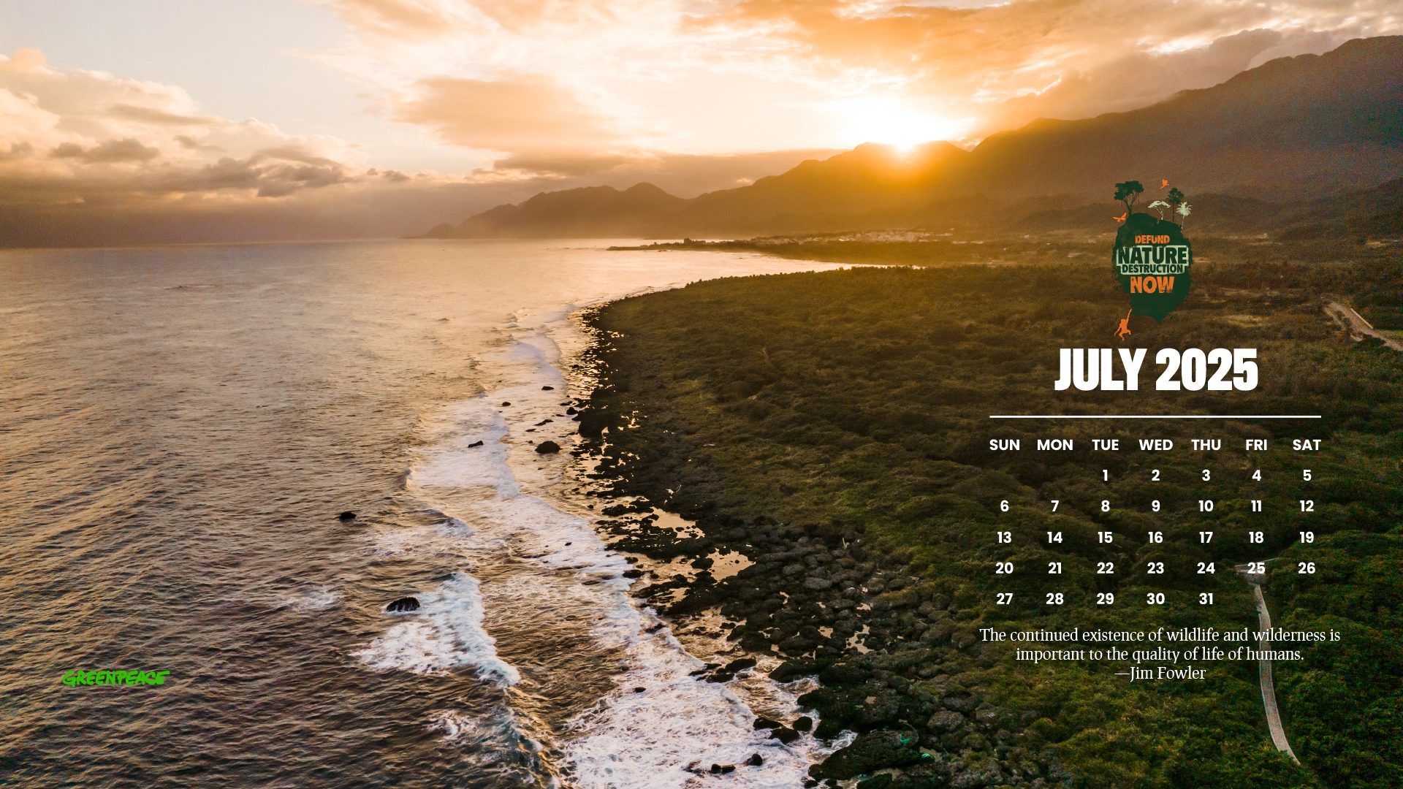1403x789 pixels.
Task: Select date 20 in the calendar
Action: 1004,568
